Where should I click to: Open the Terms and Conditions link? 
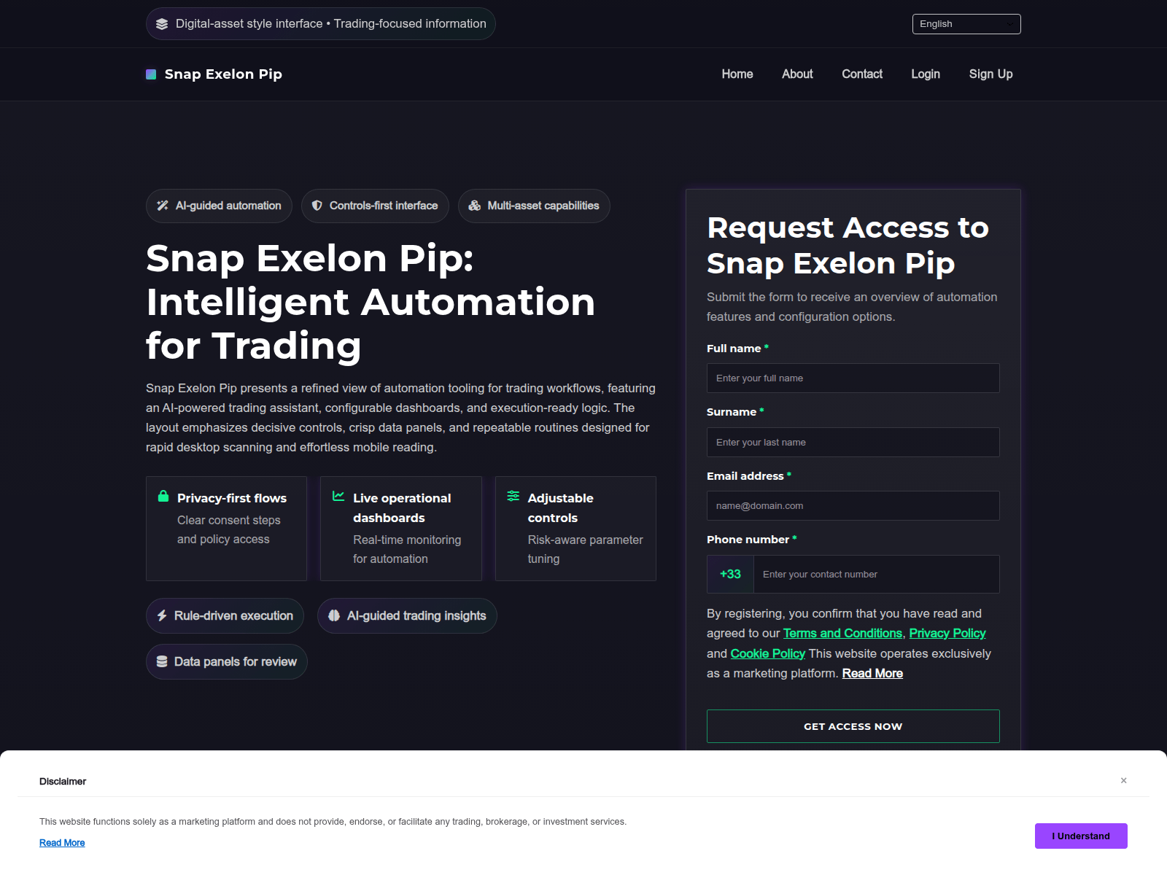tap(842, 633)
